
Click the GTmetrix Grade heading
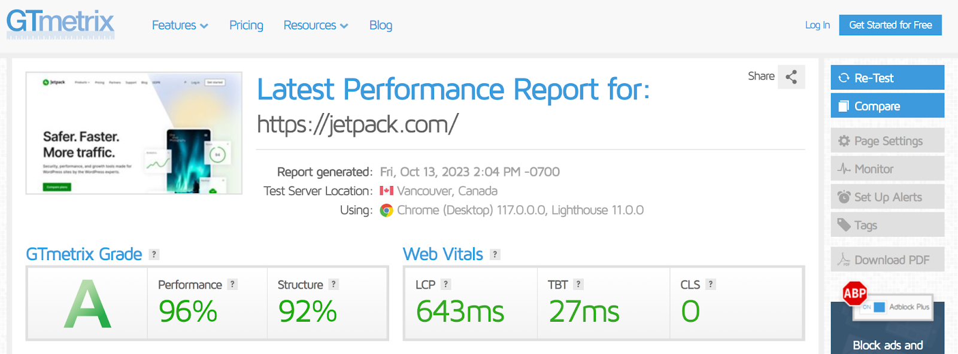[x=84, y=254]
